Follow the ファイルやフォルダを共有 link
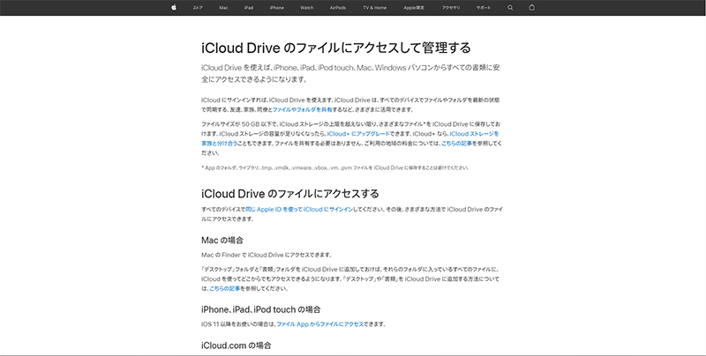This screenshot has width=706, height=356. 303,109
